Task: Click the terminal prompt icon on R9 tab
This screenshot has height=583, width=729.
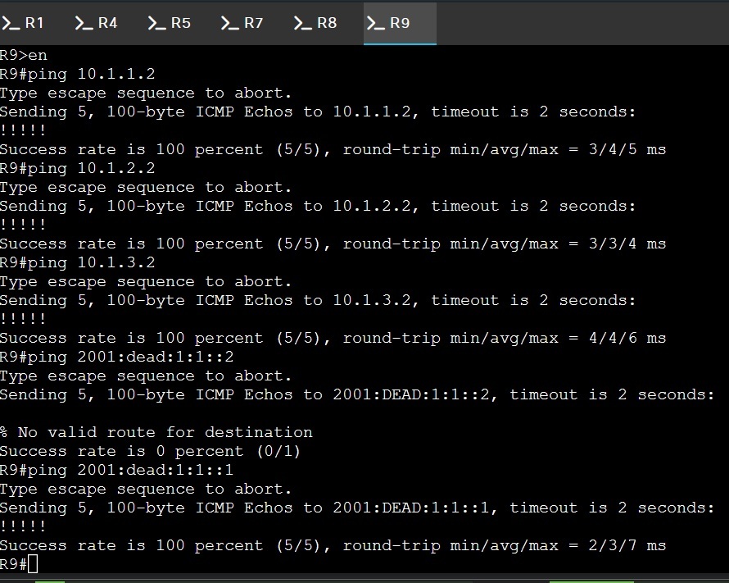Action: 376,23
